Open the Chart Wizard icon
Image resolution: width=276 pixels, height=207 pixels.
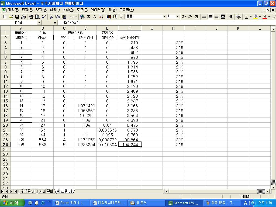coord(109,17)
